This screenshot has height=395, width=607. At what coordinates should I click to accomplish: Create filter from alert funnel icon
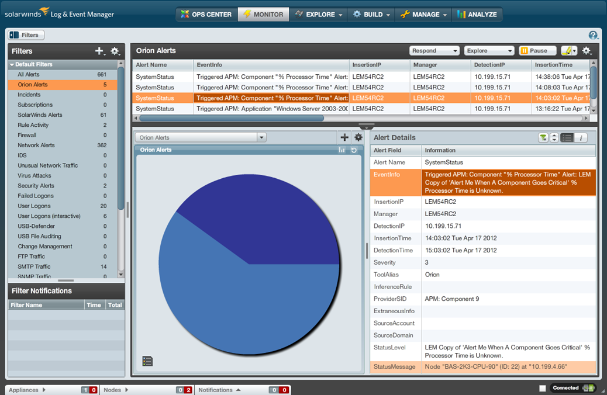[543, 137]
